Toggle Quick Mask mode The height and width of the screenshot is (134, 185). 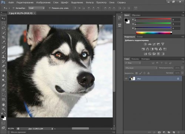3,123
